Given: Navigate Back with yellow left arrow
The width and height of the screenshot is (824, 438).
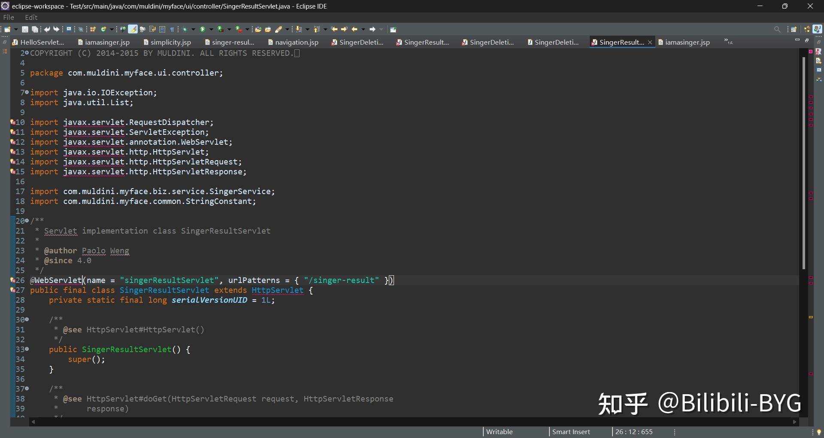Looking at the screenshot, I should click(x=354, y=29).
